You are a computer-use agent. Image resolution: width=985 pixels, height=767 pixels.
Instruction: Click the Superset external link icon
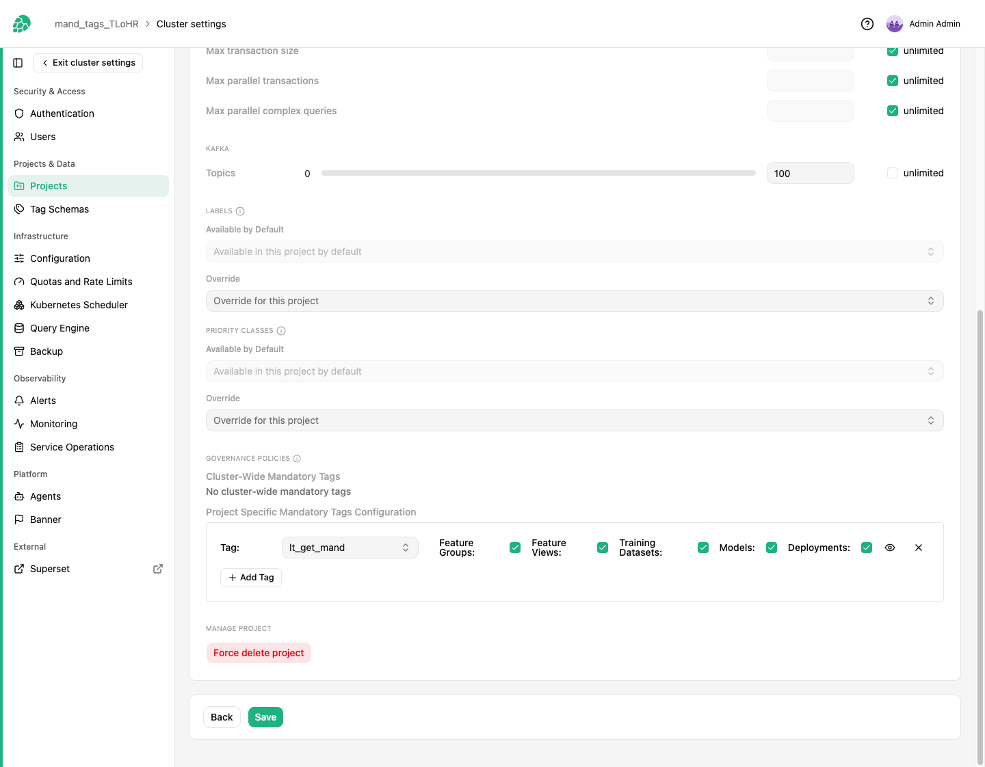tap(19, 569)
